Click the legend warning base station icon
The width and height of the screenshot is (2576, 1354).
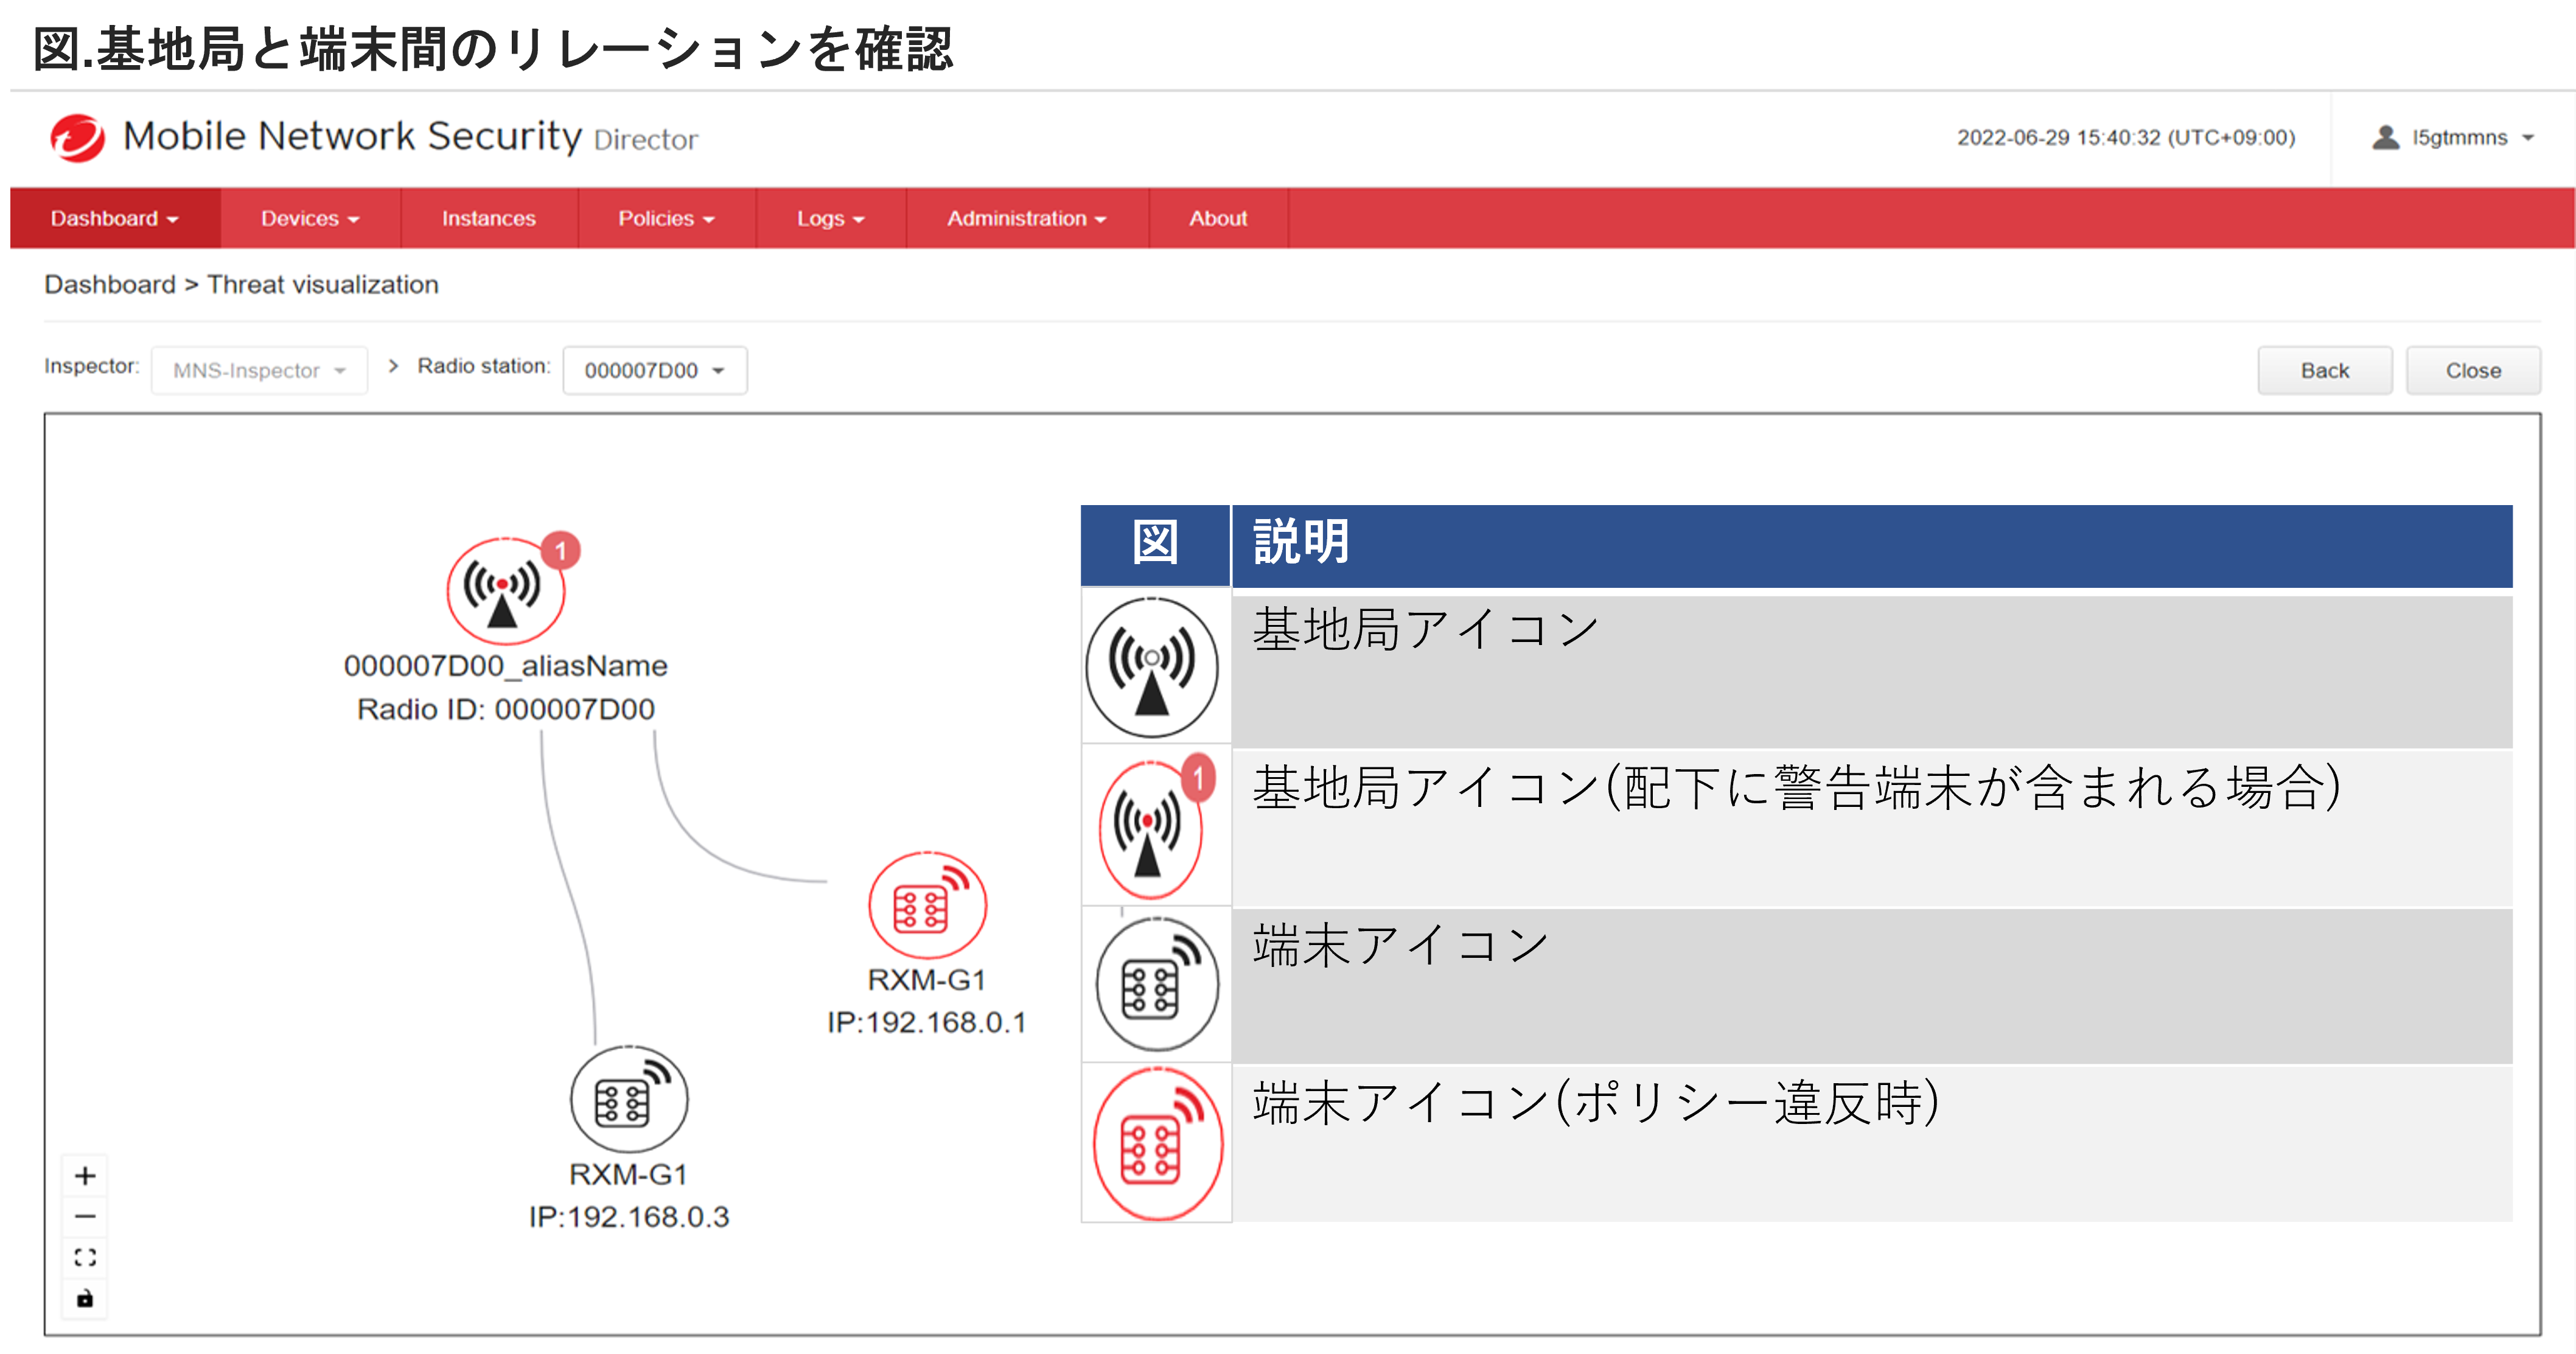point(1152,829)
